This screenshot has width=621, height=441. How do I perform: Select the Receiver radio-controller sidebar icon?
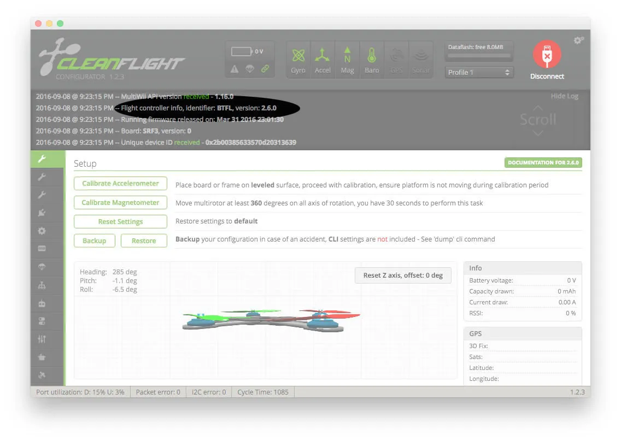[42, 303]
